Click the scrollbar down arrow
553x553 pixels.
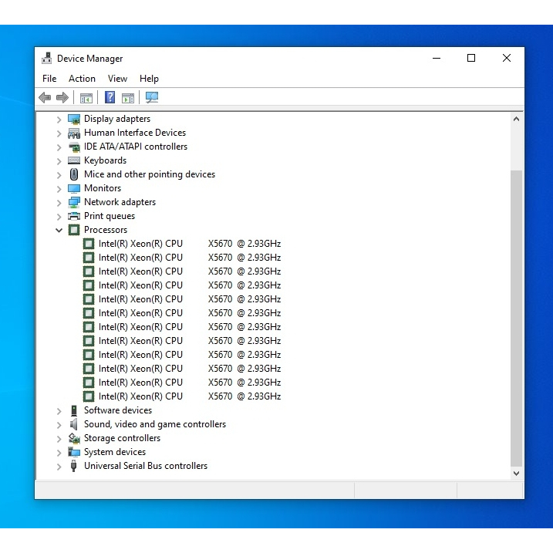516,474
